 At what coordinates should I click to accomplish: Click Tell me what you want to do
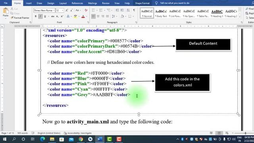[x=175, y=3]
